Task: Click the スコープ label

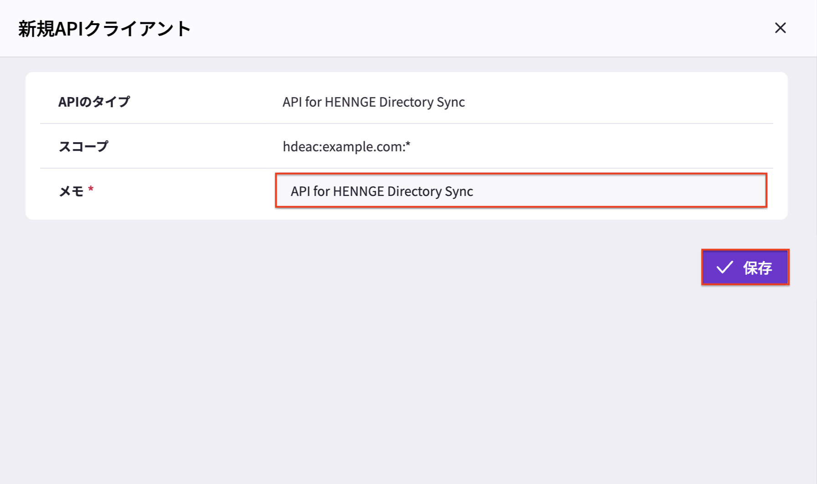Action: pos(83,146)
